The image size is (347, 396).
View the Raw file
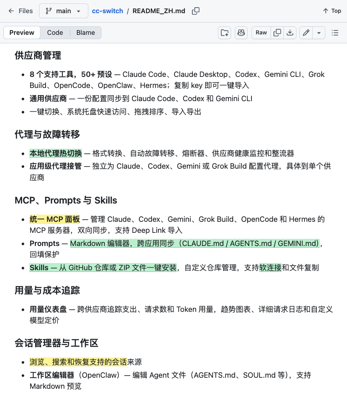click(x=261, y=33)
